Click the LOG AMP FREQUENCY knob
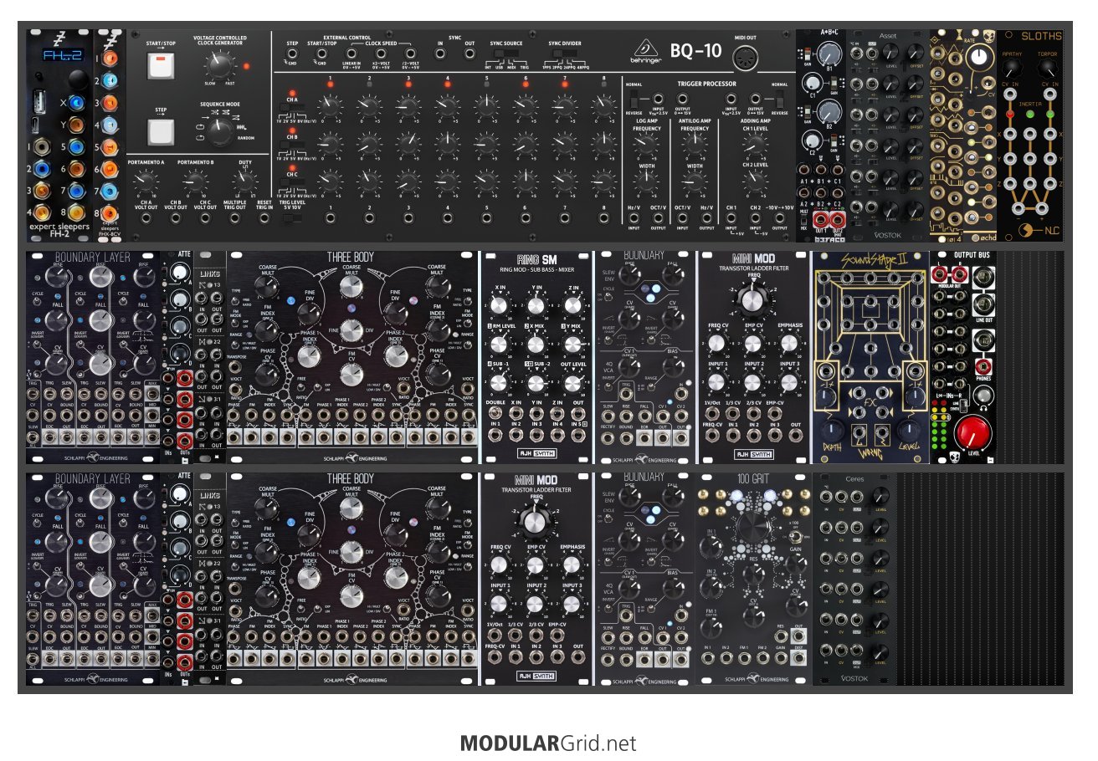The width and height of the screenshot is (1098, 761). coord(646,143)
